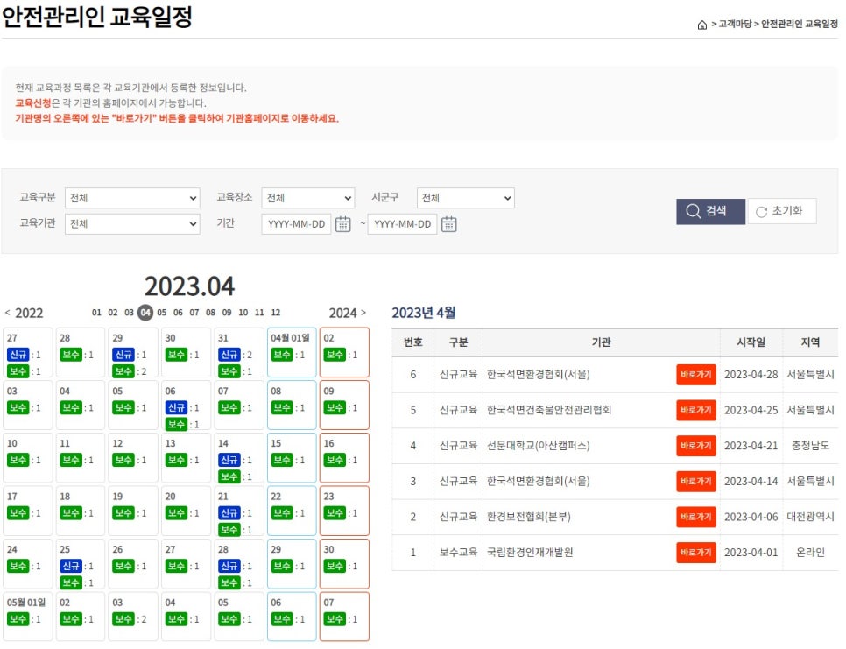This screenshot has width=846, height=649.
Task: Click the magnifier 검색 search button
Action: [x=710, y=211]
